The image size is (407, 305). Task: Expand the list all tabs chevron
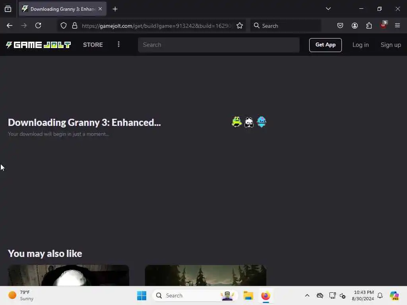[328, 9]
